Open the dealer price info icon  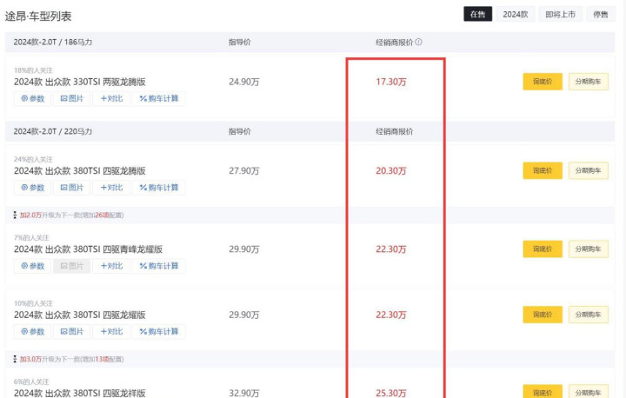point(418,42)
